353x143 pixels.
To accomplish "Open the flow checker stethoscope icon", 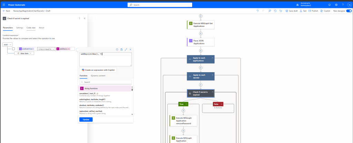I will [281, 11].
